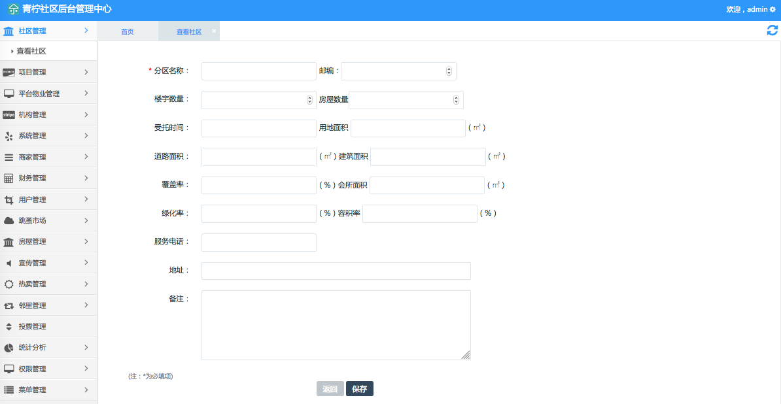Open the 投票管理 menu
This screenshot has height=404, width=781.
pyautogui.click(x=48, y=327)
